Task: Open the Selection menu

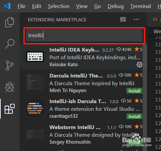Action: [59, 6]
